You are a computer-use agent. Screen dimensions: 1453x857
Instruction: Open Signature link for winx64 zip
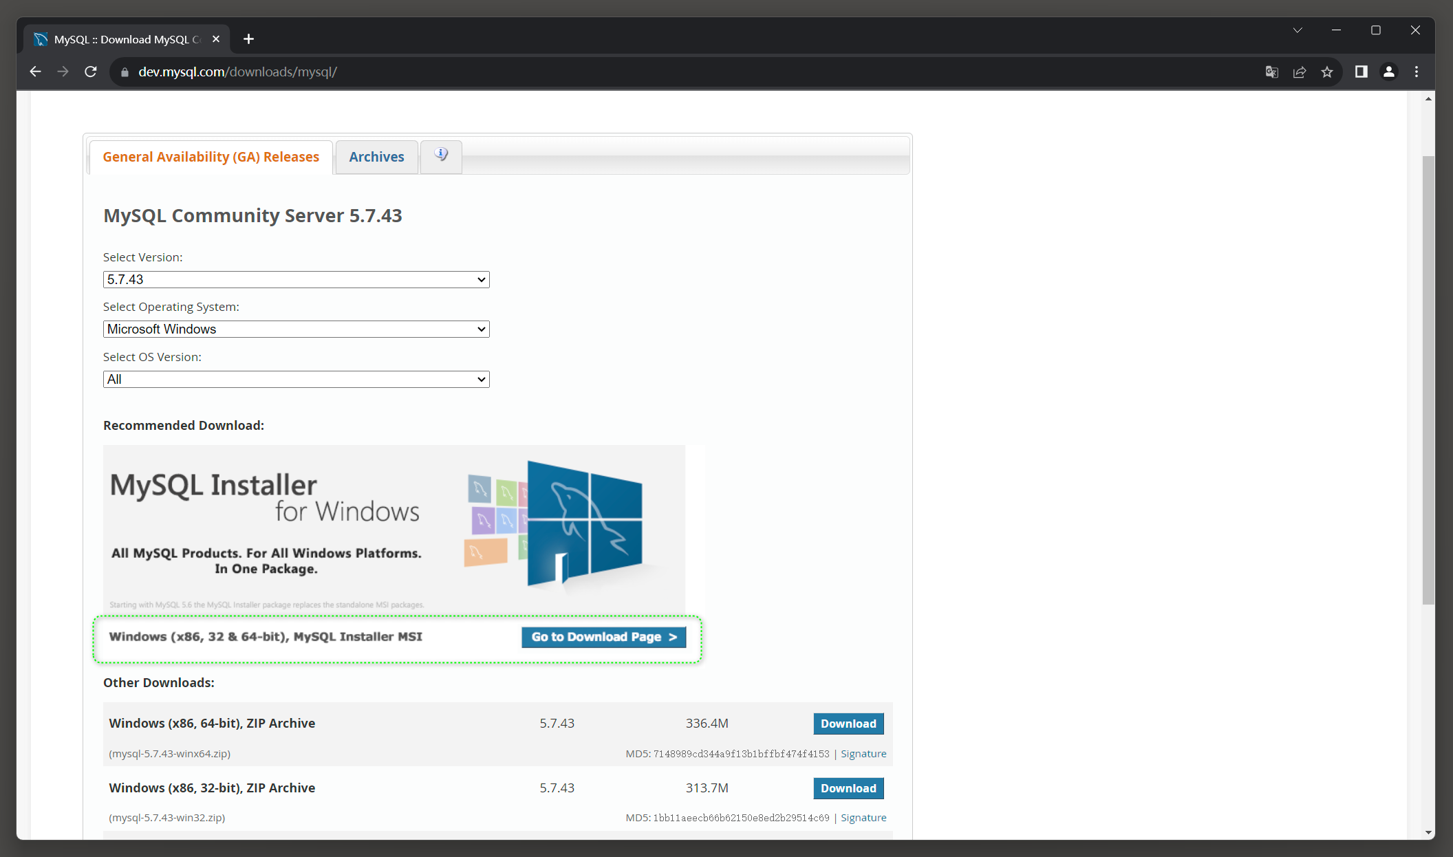863,754
